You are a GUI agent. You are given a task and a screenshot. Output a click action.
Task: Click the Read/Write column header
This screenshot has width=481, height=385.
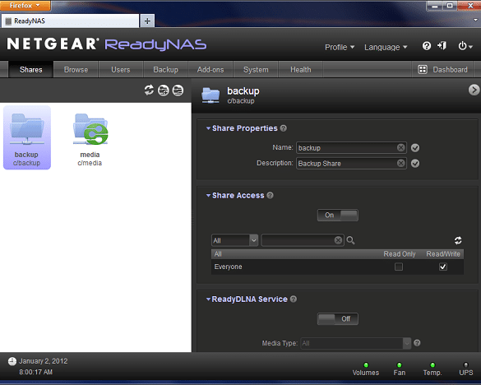click(x=443, y=254)
